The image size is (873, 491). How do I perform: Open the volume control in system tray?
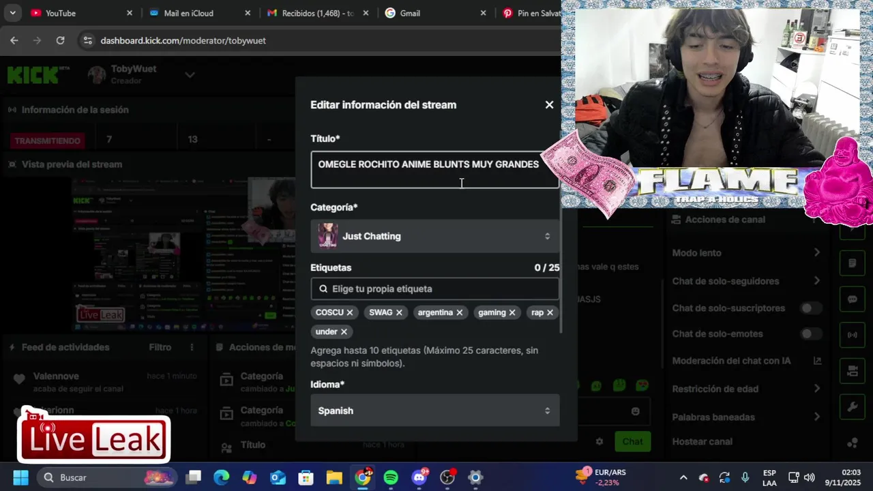tap(810, 477)
